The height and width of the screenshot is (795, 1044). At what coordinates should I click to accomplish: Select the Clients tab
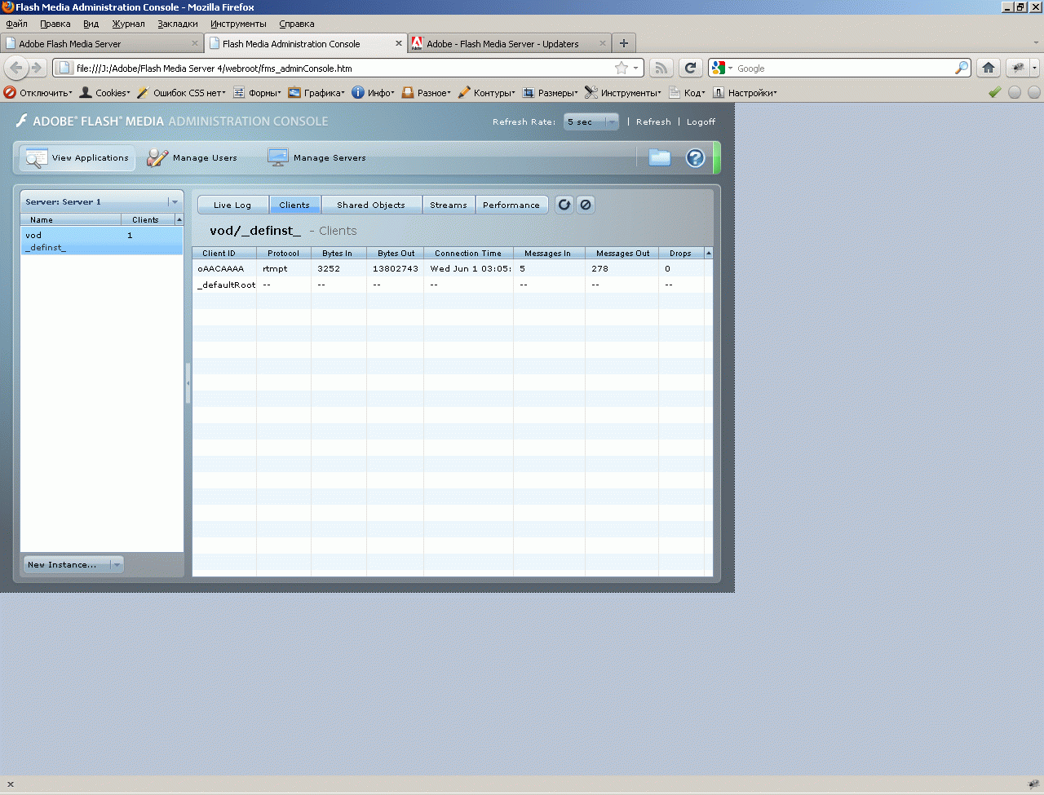[294, 205]
